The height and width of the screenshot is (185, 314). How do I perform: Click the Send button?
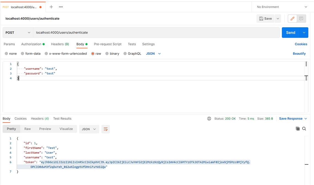pos(291,32)
